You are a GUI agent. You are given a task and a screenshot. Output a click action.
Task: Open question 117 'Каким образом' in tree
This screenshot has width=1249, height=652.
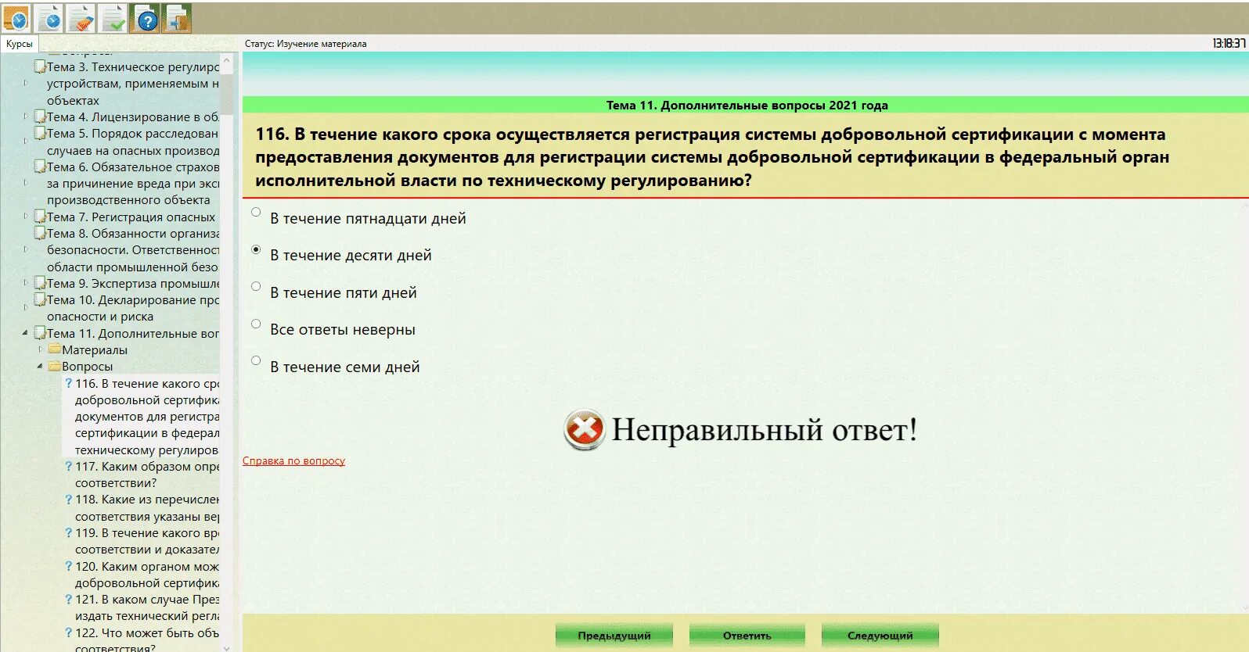click(147, 475)
